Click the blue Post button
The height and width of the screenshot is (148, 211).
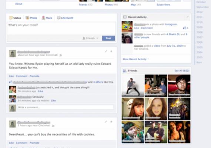point(108,38)
